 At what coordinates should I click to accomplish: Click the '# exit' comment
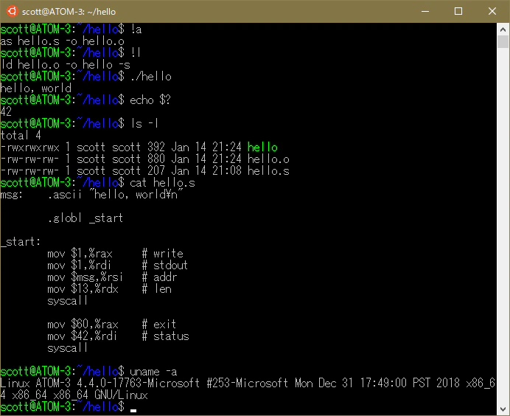click(159, 325)
